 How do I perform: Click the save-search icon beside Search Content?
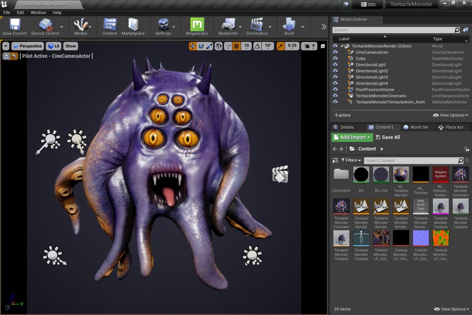467,160
